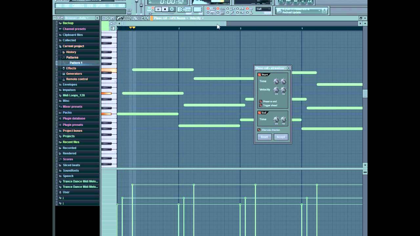Viewport: 420px width, 236px height.
Task: Toggle Trigger ahead checkbox
Action: (x=261, y=106)
